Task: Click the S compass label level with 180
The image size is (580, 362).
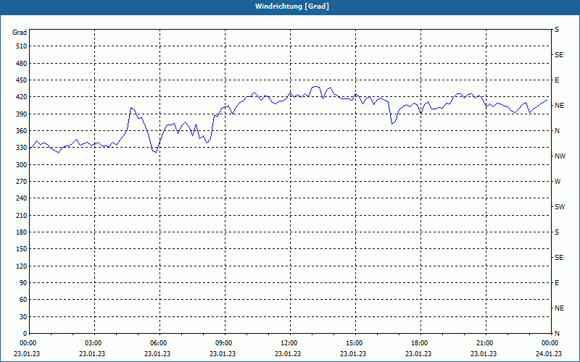Action: tap(557, 232)
